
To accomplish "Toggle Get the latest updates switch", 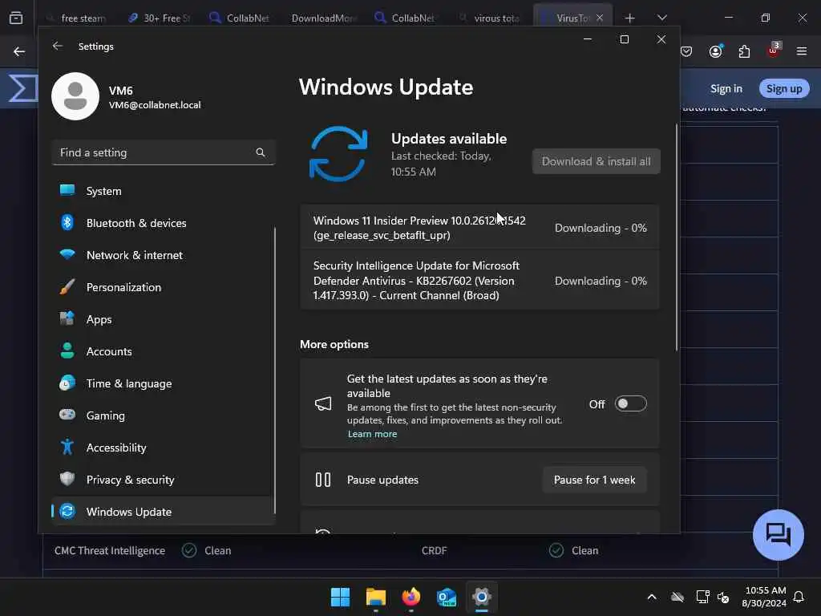I will (630, 404).
